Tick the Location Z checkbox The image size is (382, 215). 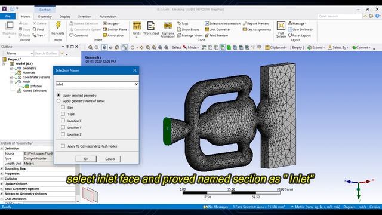(63, 134)
